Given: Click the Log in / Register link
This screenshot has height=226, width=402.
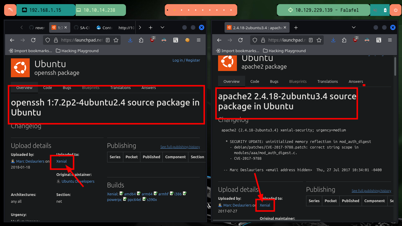Looking at the screenshot, I should 186,60.
